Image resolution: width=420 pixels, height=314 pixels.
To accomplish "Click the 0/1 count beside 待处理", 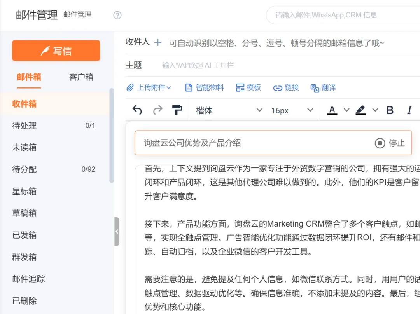I will pos(90,126).
